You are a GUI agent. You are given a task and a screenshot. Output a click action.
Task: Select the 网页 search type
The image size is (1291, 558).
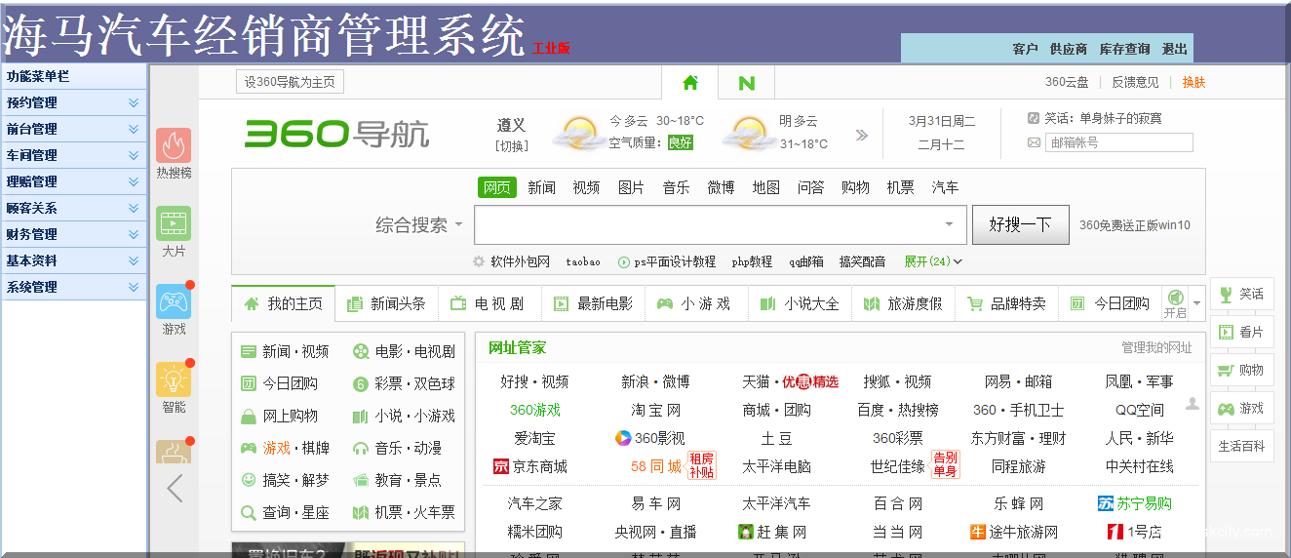(497, 187)
